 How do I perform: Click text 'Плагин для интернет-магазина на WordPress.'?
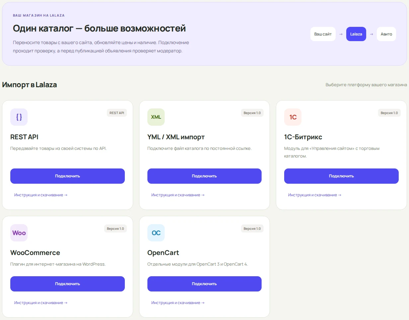pos(58,264)
